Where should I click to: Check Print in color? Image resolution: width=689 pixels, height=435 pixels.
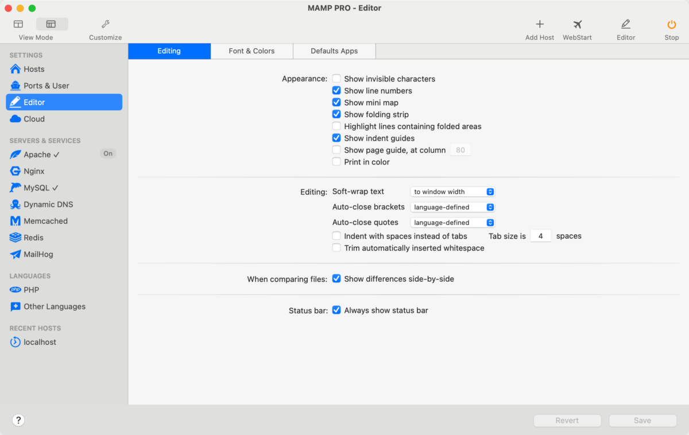click(x=336, y=162)
